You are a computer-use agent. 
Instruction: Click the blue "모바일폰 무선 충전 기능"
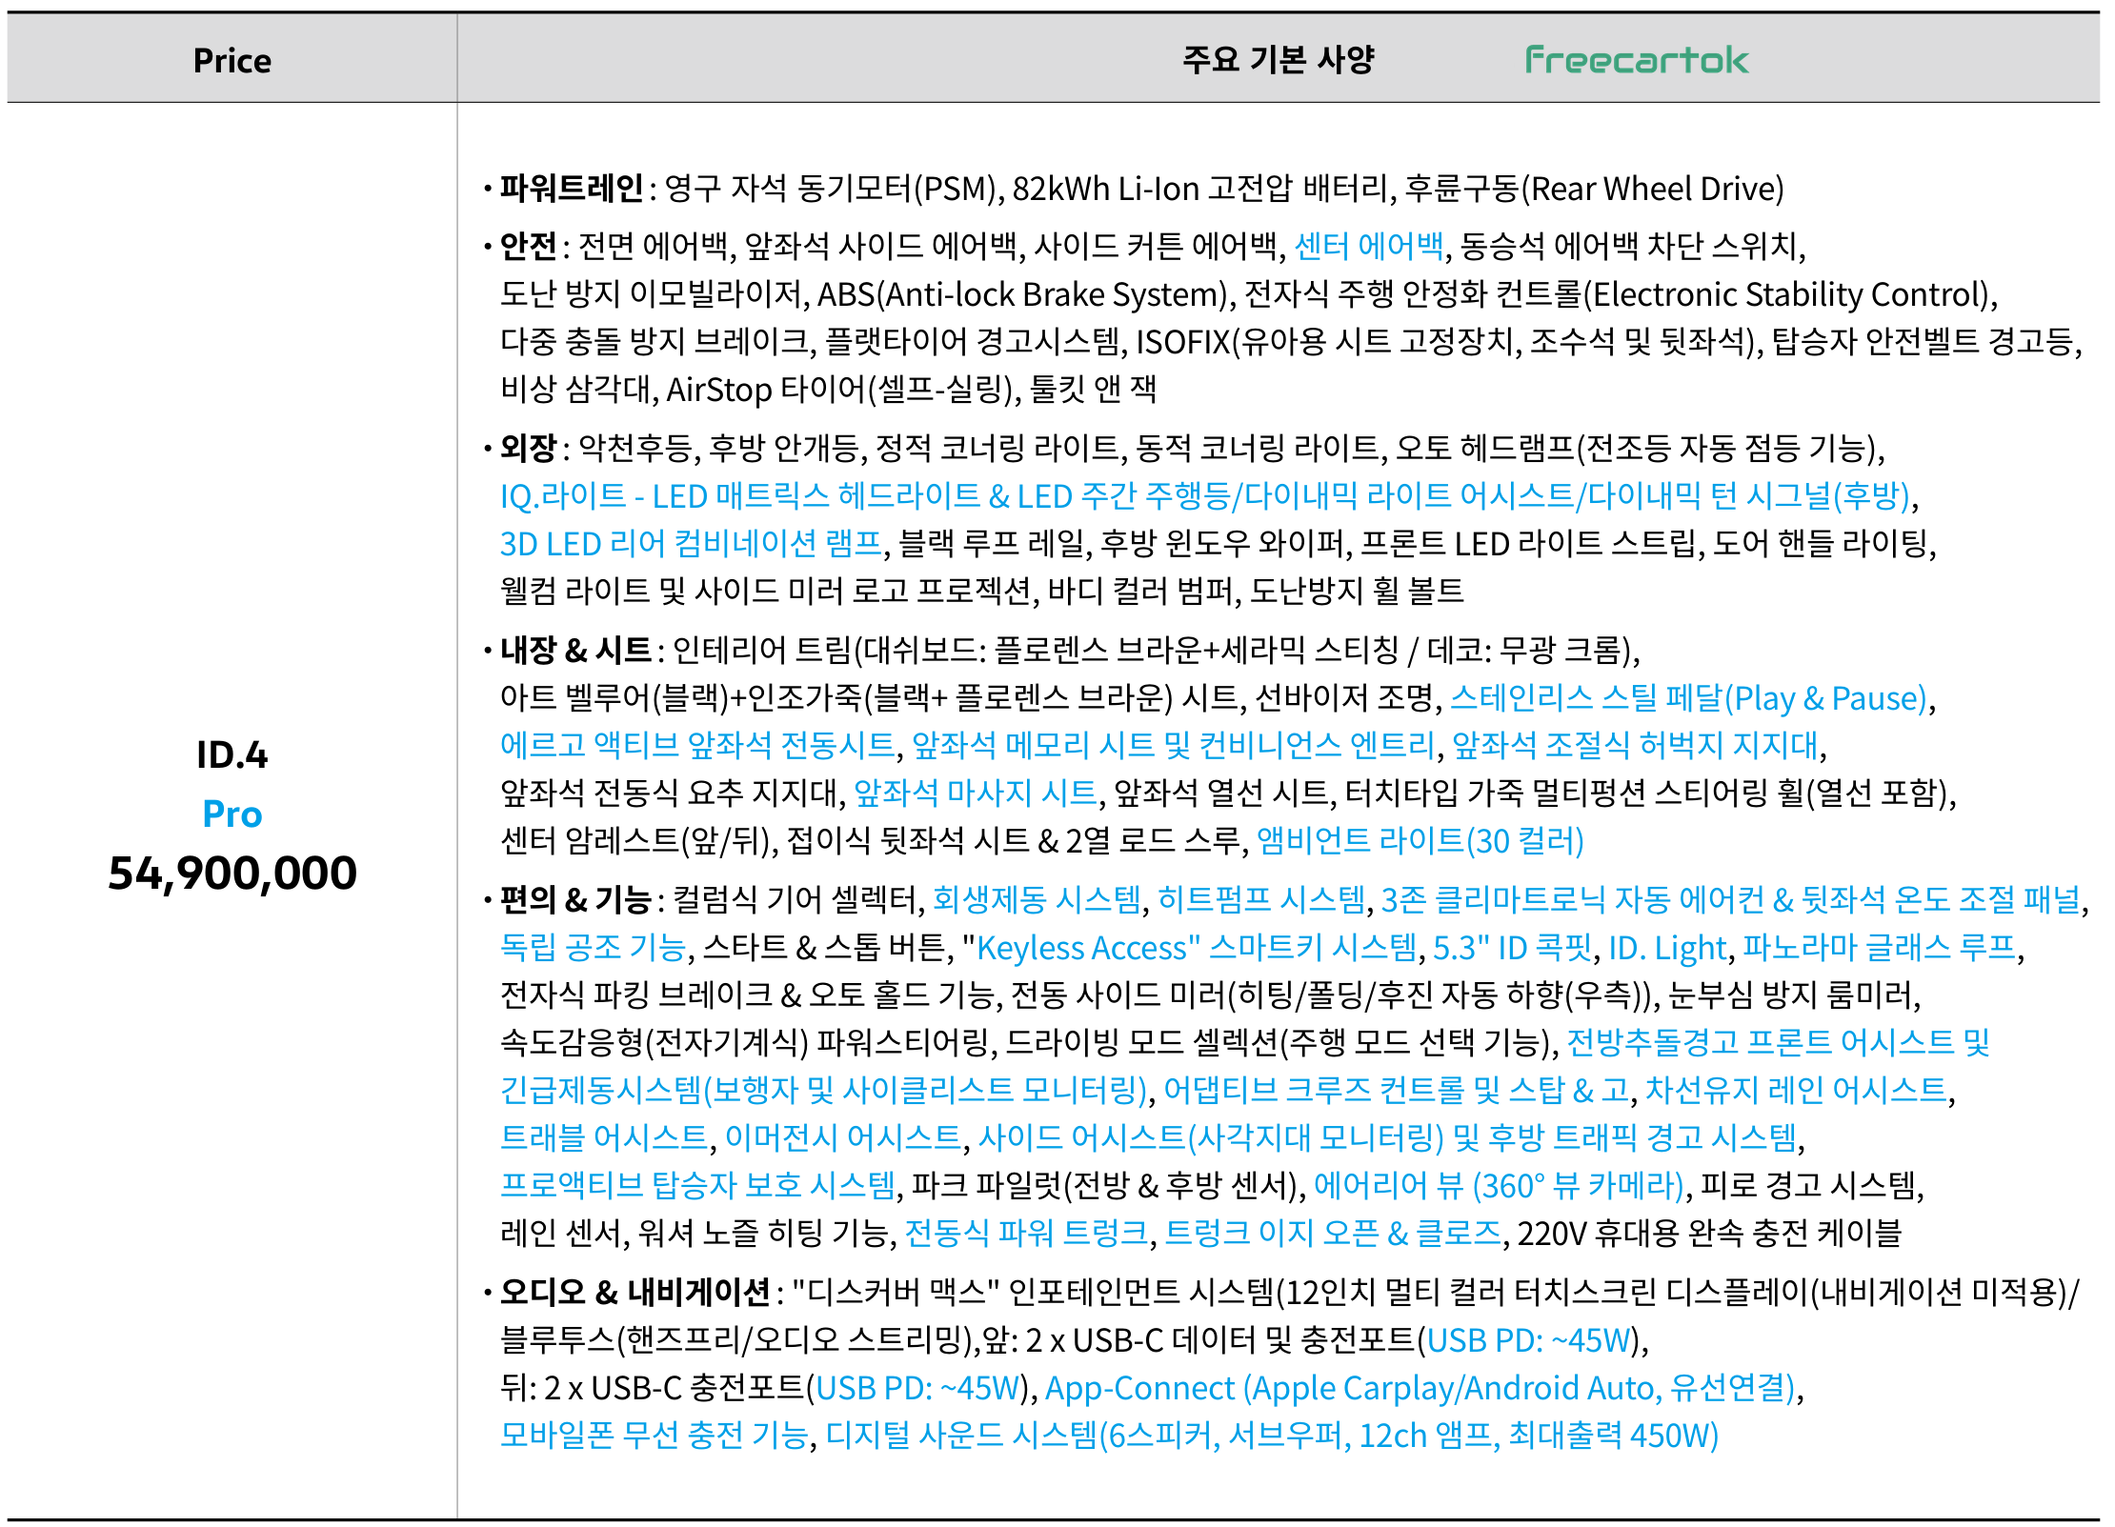pyautogui.click(x=655, y=1436)
